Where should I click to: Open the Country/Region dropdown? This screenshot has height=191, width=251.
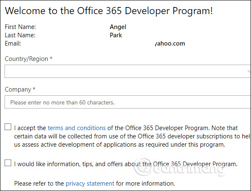128,71
